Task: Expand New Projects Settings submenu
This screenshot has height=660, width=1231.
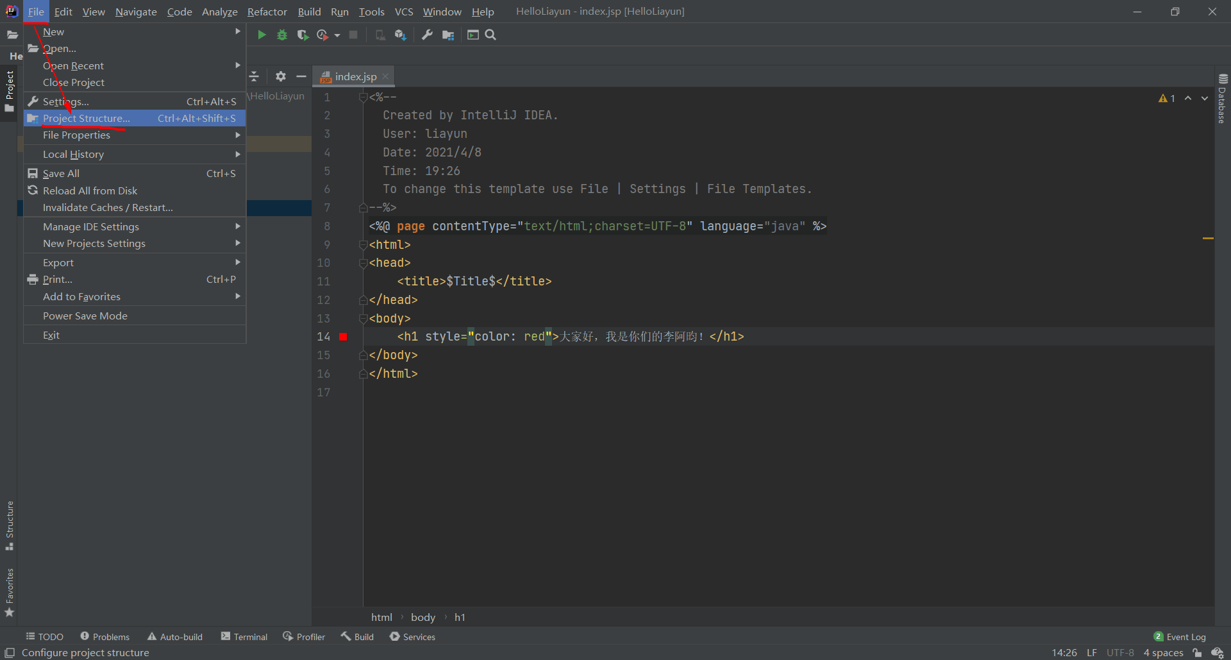Action: [135, 244]
